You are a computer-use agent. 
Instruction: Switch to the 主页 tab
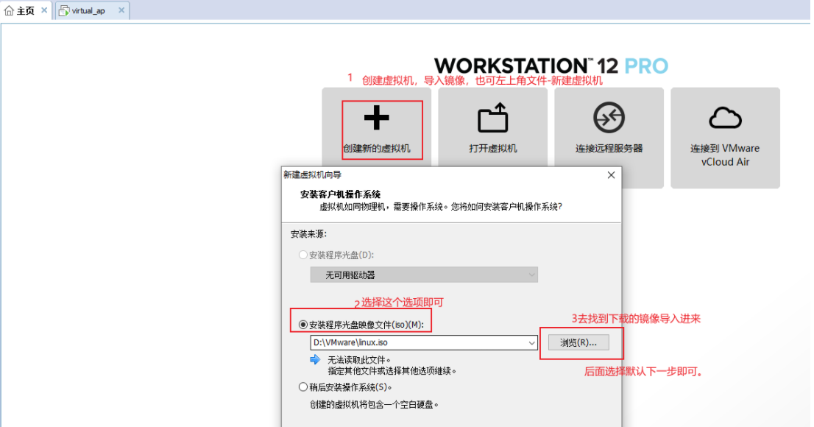pos(26,10)
